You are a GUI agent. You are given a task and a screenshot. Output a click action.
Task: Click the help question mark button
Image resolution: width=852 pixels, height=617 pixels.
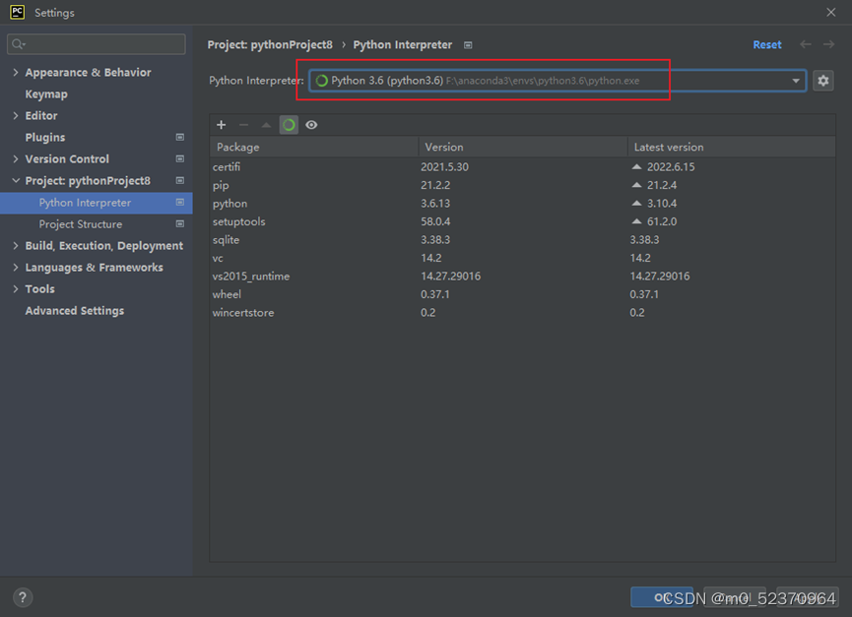coord(23,597)
